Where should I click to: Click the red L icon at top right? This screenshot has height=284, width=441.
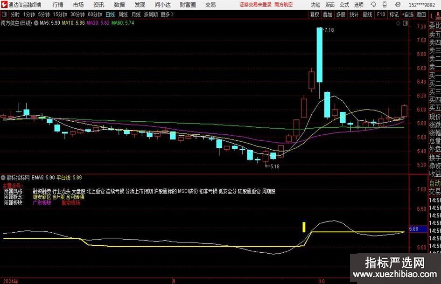432,16
